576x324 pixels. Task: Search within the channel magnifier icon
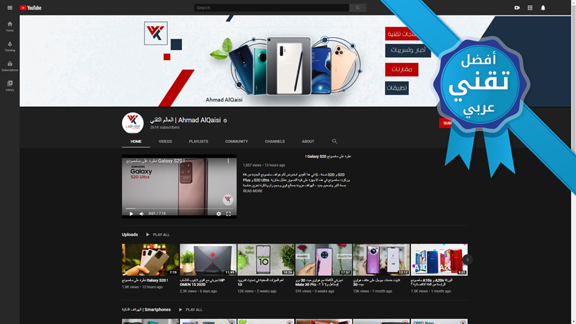tap(334, 141)
